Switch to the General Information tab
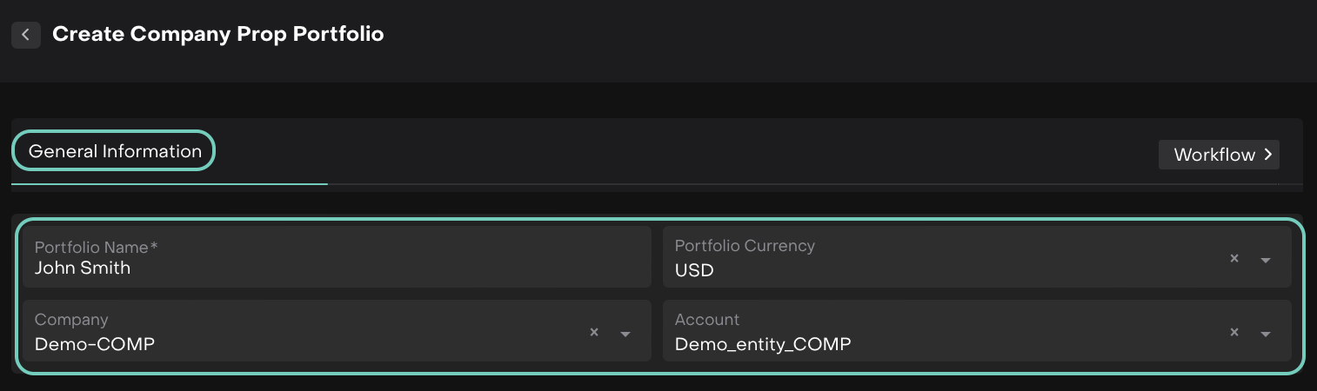Image resolution: width=1317 pixels, height=391 pixels. (115, 151)
